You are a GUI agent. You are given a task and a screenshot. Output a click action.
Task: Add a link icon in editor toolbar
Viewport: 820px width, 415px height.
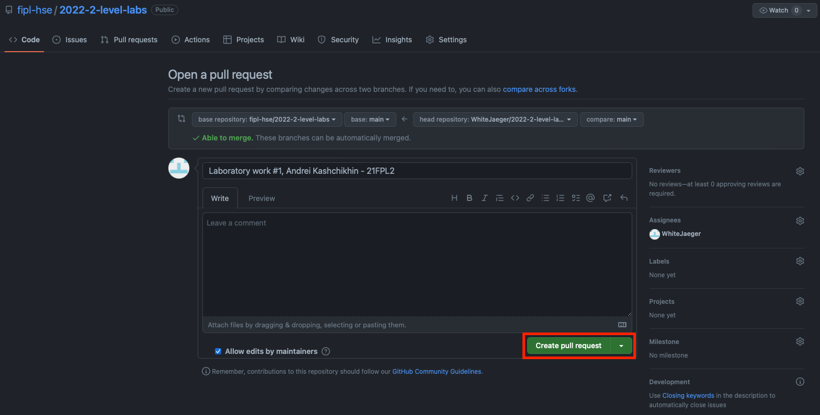(x=530, y=198)
